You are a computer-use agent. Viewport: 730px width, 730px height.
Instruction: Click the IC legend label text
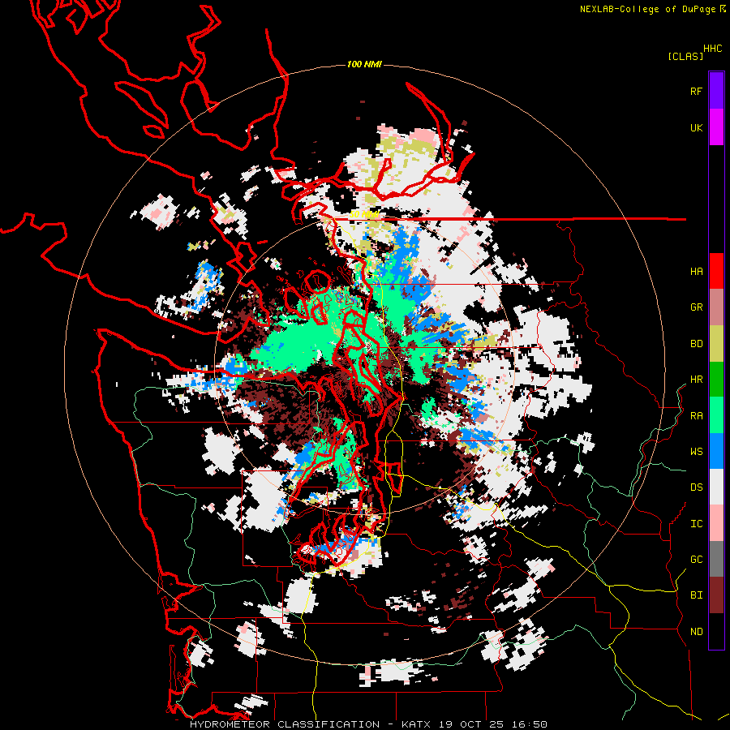click(x=696, y=524)
